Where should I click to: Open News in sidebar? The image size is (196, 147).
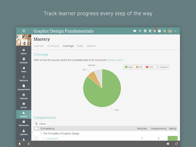(24, 70)
